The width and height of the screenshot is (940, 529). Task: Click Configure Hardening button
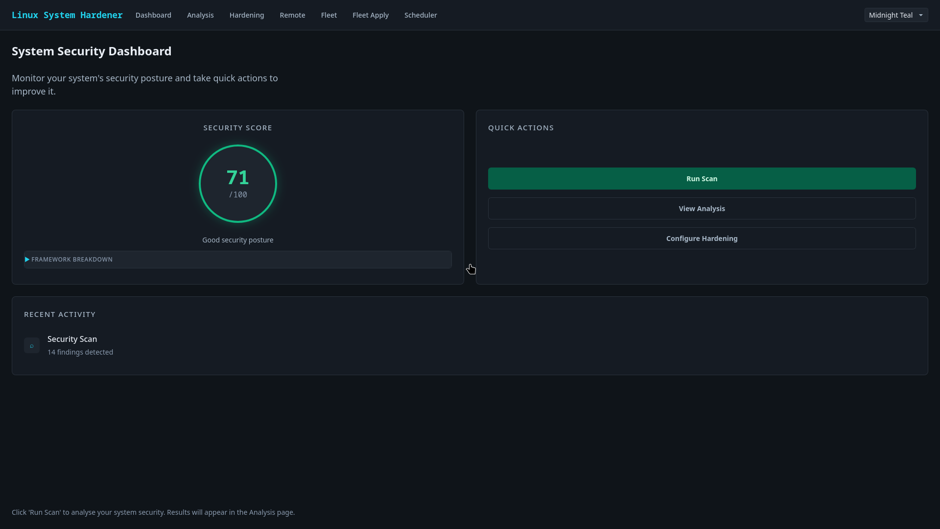click(x=702, y=239)
